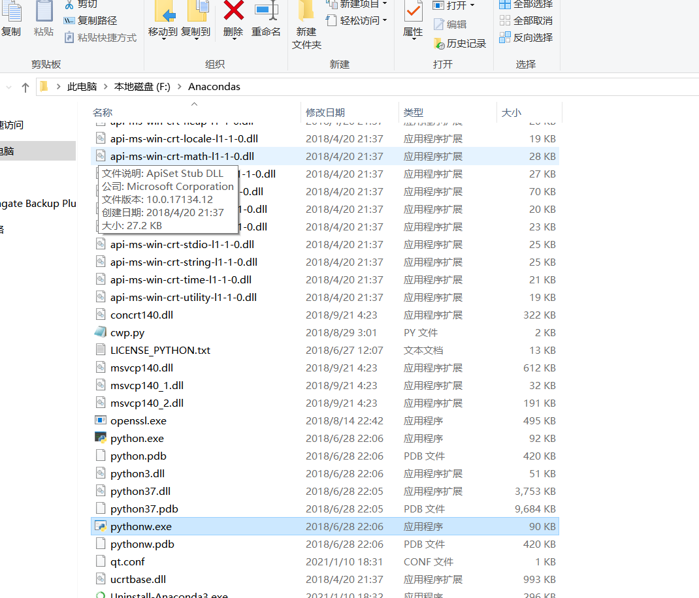Select the msvcp140_1.dll file
Screen dimensions: 699x598
pos(325,385)
